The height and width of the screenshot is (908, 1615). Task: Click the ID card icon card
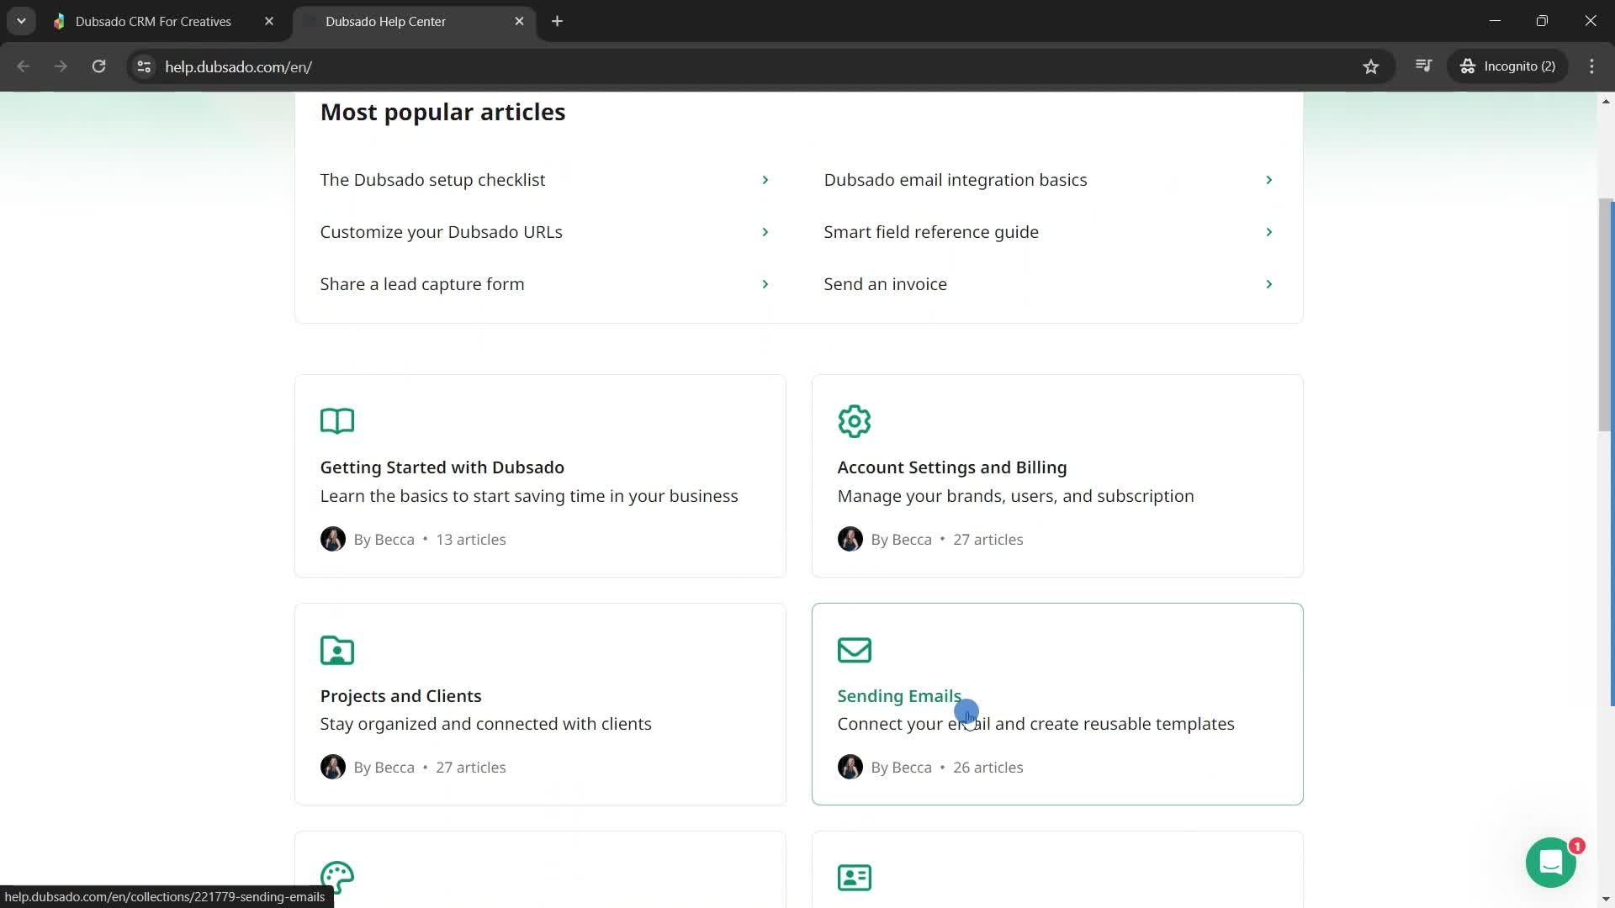click(854, 878)
